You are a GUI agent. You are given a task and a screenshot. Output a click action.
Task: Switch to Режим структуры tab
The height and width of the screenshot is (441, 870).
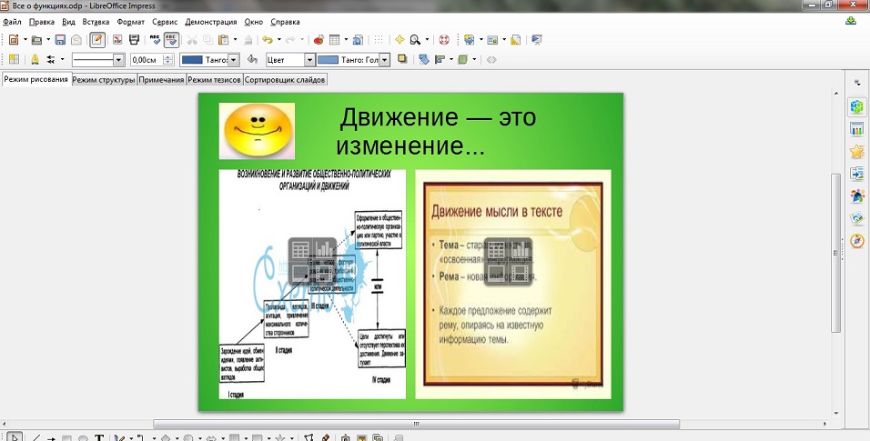coord(104,80)
